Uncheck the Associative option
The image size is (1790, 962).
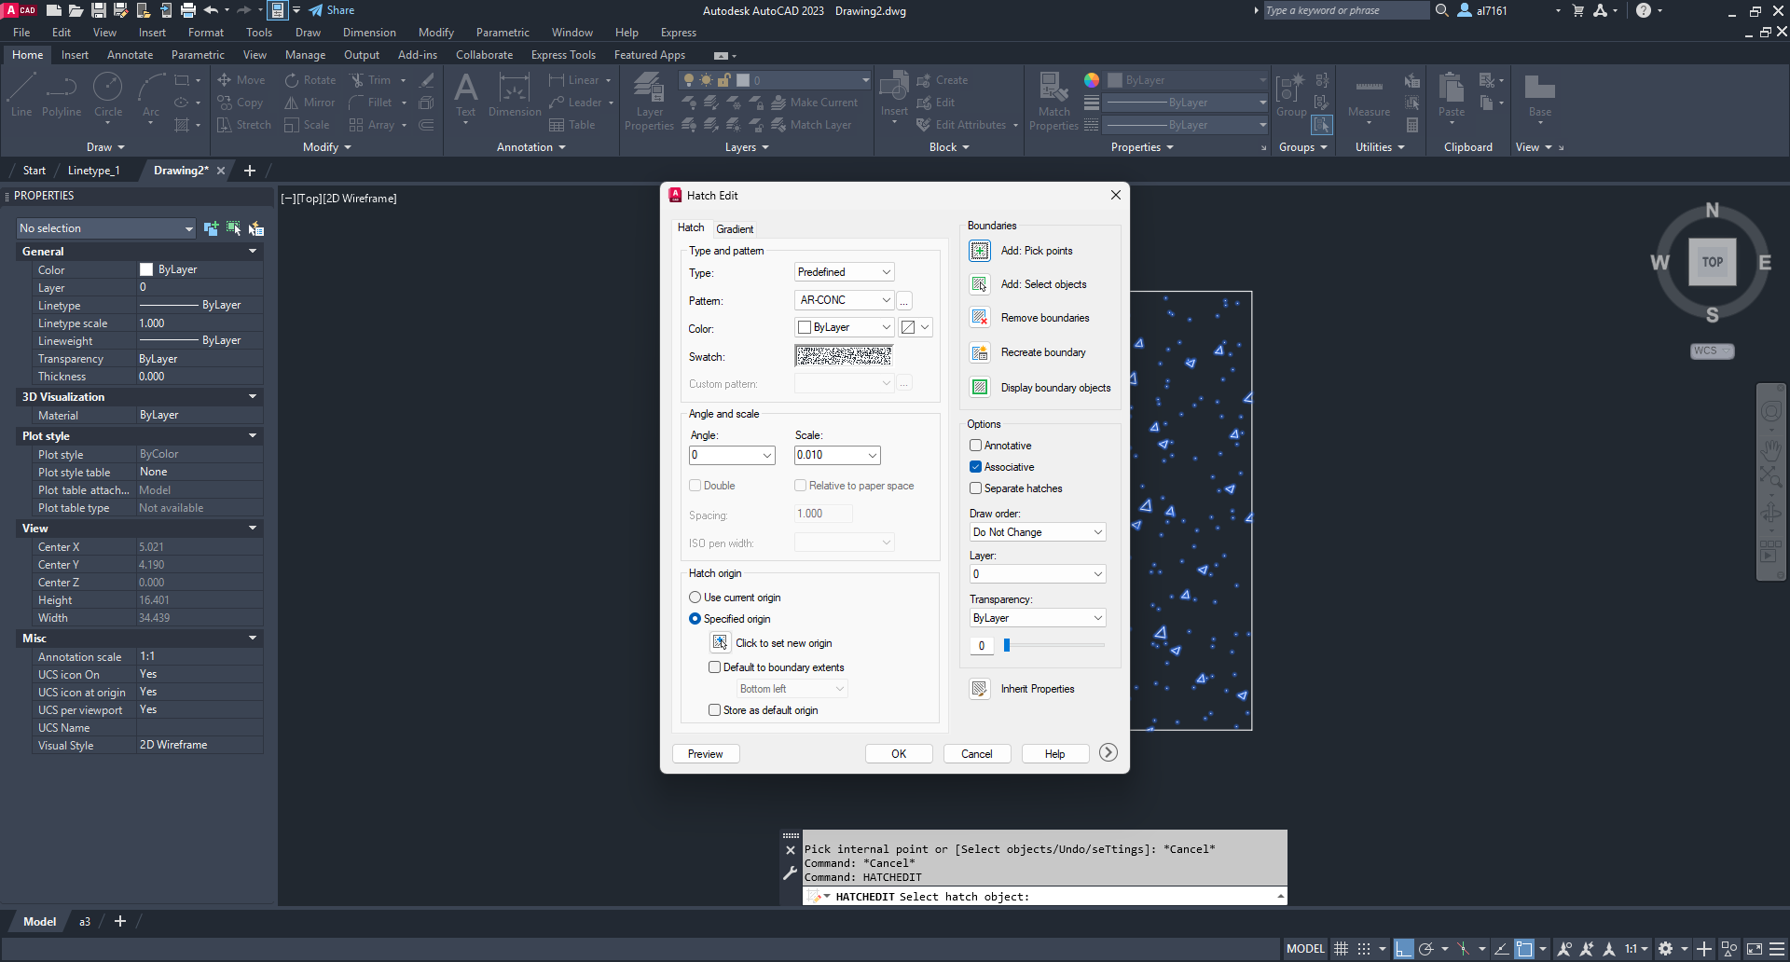point(976,467)
